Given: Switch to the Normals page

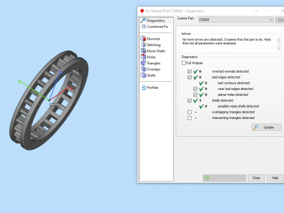Looking at the screenshot, I should tap(153, 38).
